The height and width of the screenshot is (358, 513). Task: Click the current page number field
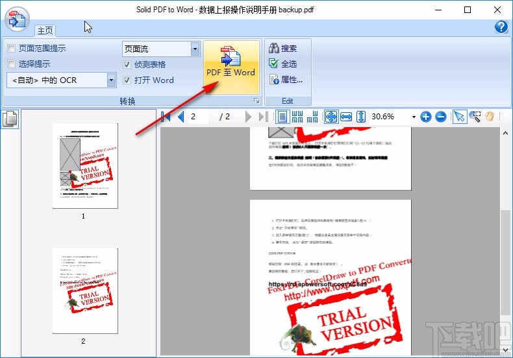198,117
